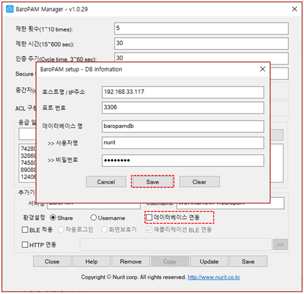This screenshot has width=304, height=294.
Task: Click the port number field showing 3306
Action: coord(183,107)
